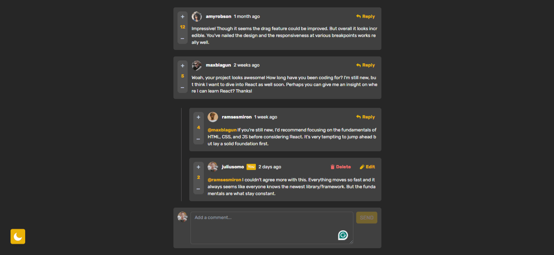This screenshot has width=554, height=255.
Task: Upvote juliusomo's reply
Action: click(198, 167)
